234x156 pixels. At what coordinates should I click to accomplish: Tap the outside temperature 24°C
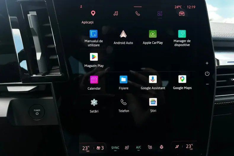pyautogui.click(x=178, y=7)
